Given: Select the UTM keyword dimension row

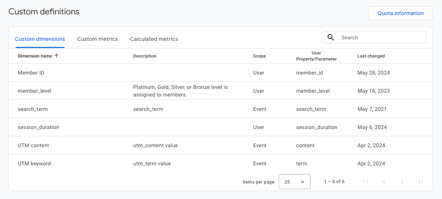Looking at the screenshot, I should click(34, 163).
